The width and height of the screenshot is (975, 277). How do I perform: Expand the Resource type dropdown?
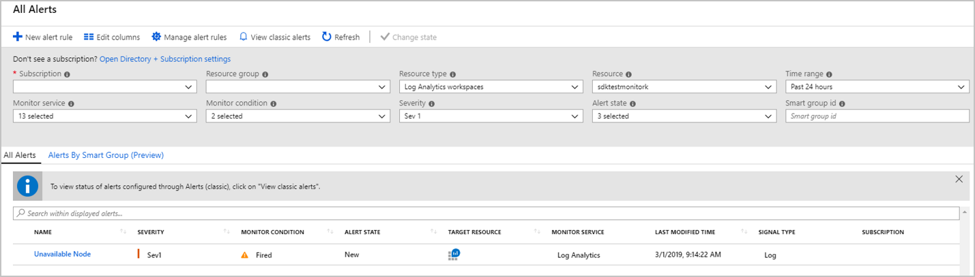click(x=491, y=87)
